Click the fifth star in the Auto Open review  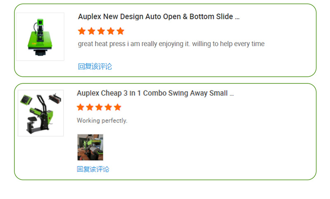pos(120,31)
